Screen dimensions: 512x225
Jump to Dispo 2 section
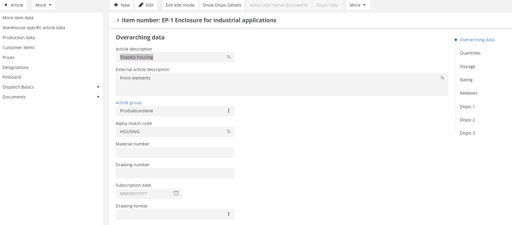467,120
